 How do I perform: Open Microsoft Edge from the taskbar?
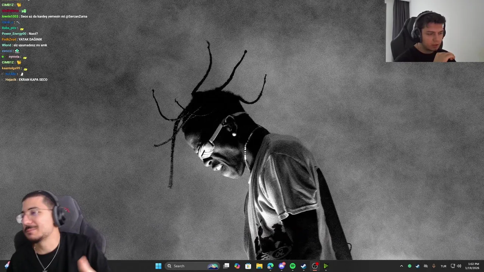(x=270, y=266)
